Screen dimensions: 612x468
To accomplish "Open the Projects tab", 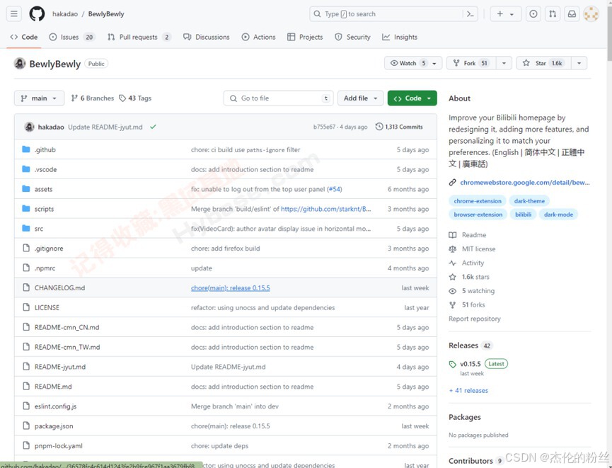I will pos(305,37).
